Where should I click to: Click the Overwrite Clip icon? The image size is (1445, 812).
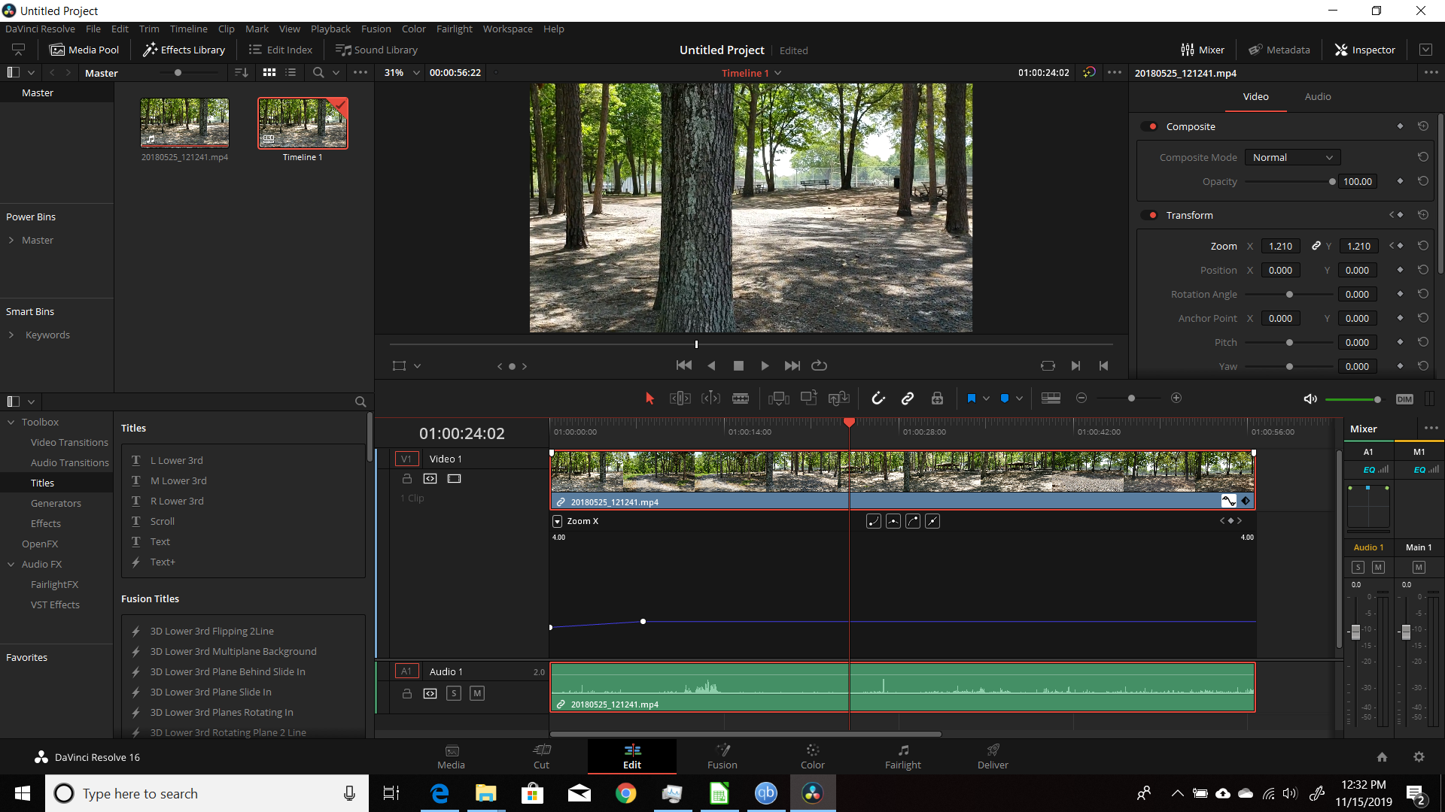808,398
